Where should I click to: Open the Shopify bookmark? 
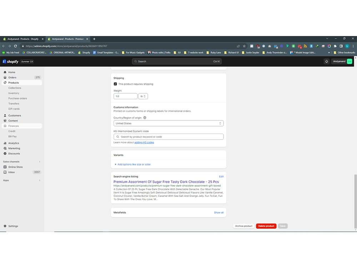pyautogui.click(x=84, y=53)
